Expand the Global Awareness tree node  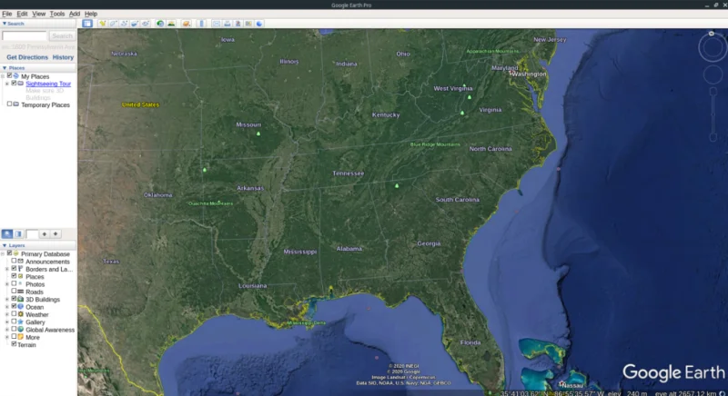(7, 330)
